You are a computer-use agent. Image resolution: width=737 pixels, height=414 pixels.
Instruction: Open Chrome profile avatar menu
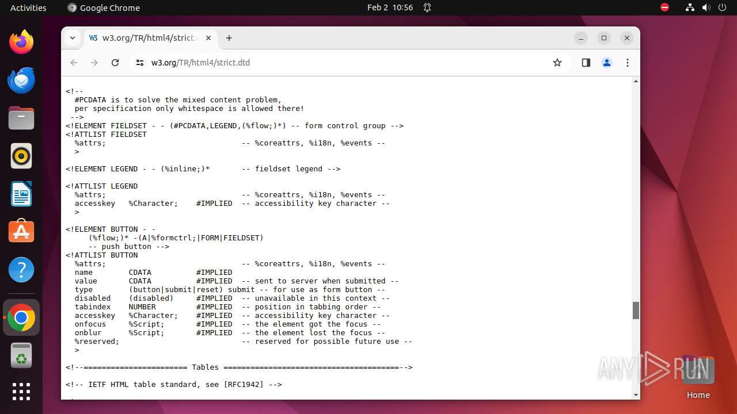pos(607,63)
